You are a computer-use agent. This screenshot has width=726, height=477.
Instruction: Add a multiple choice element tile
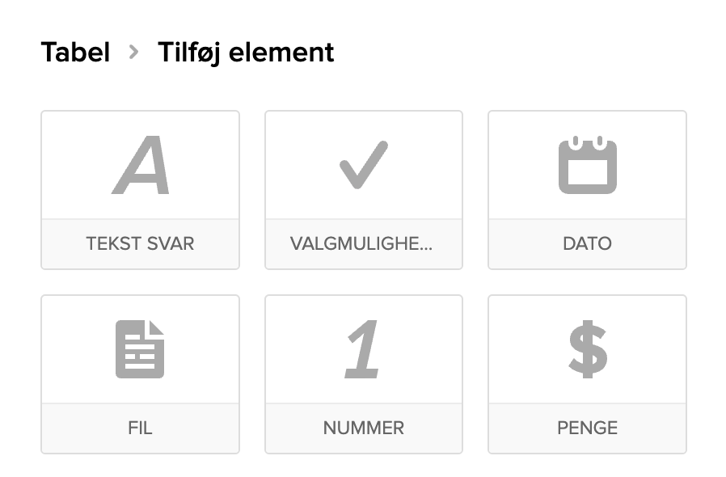tap(364, 190)
